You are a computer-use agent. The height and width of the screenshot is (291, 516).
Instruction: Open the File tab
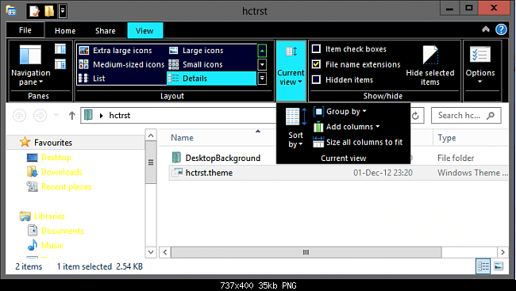(x=25, y=30)
